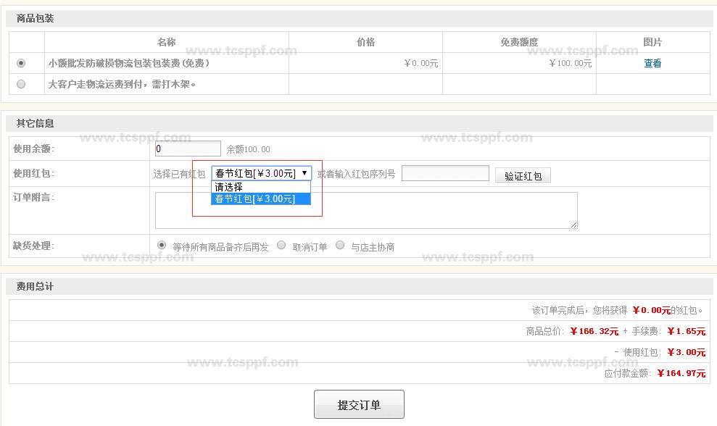The image size is (717, 426).
Task: Select the 大客户走物流运费到付 radio option
Action: 21,84
